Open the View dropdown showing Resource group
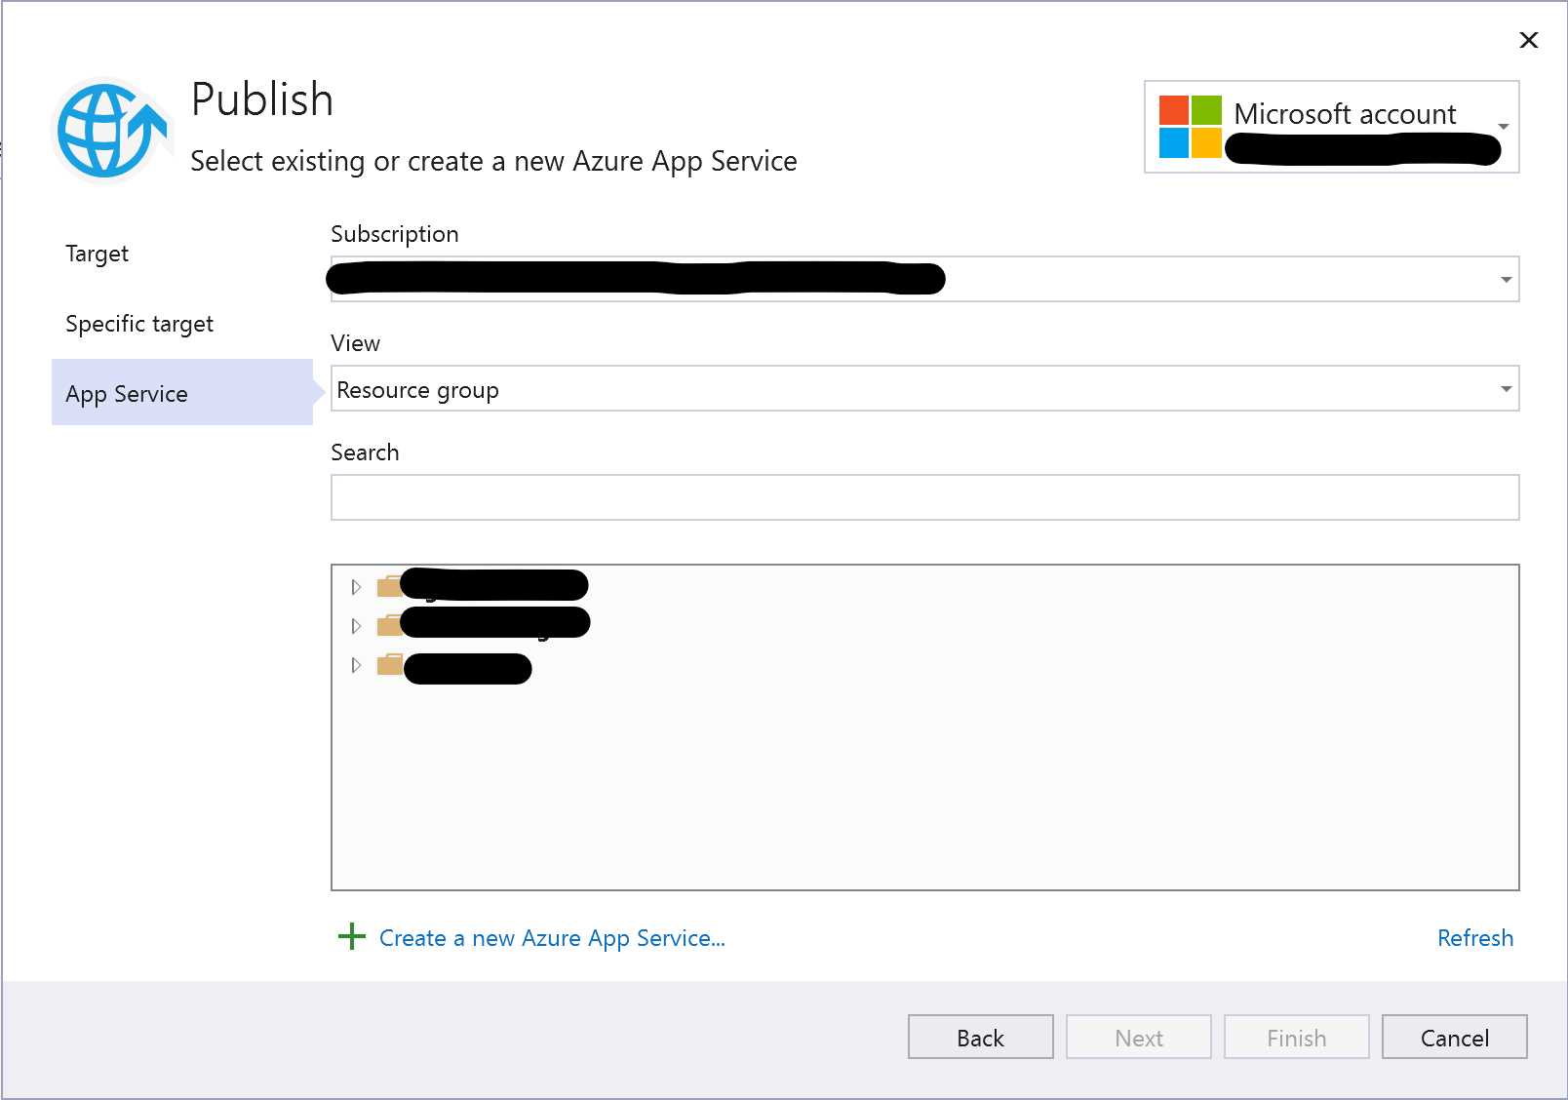Viewport: 1568px width, 1100px height. (1505, 388)
